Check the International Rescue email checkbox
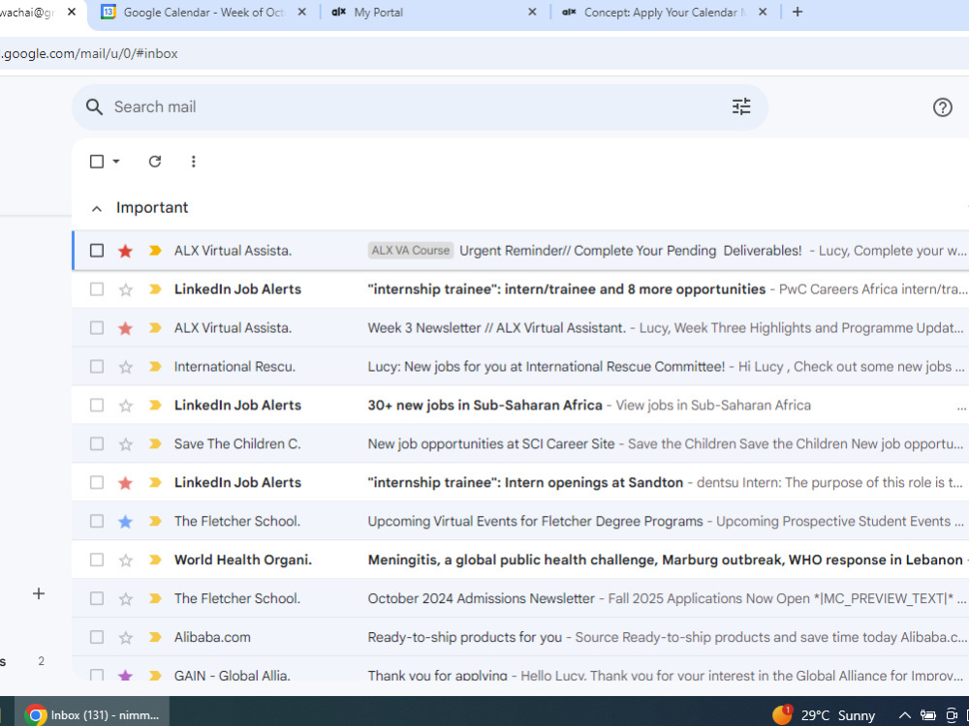Viewport: 969px width, 726px height. [96, 367]
